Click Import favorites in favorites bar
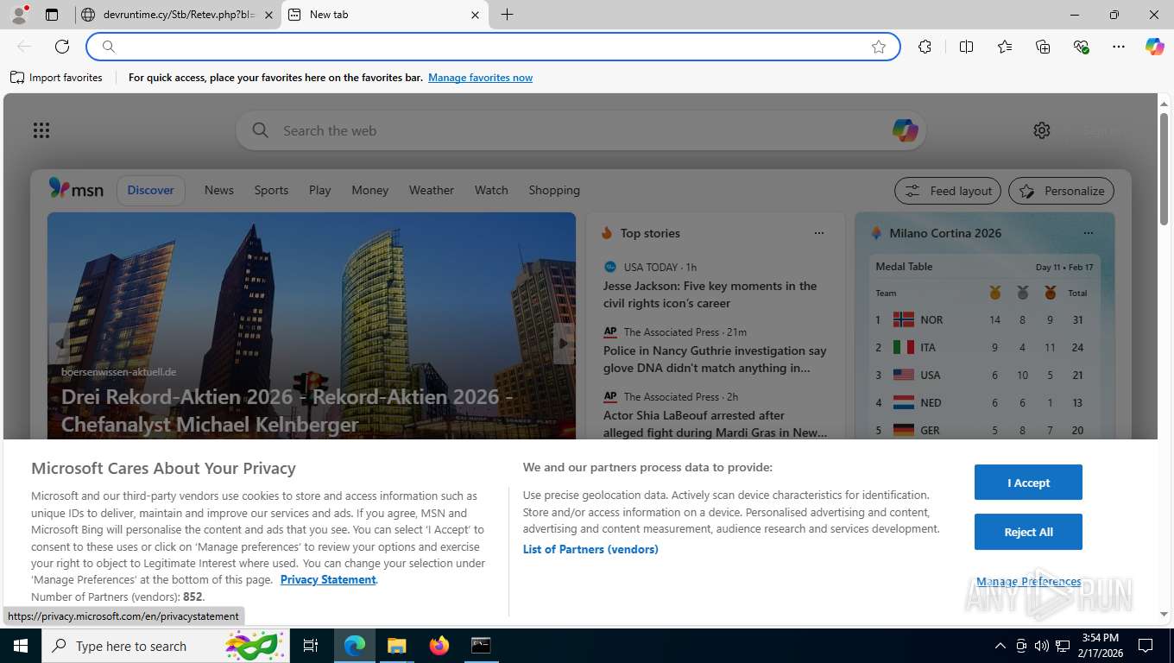Screen dimensions: 1174x663 [x=56, y=78]
